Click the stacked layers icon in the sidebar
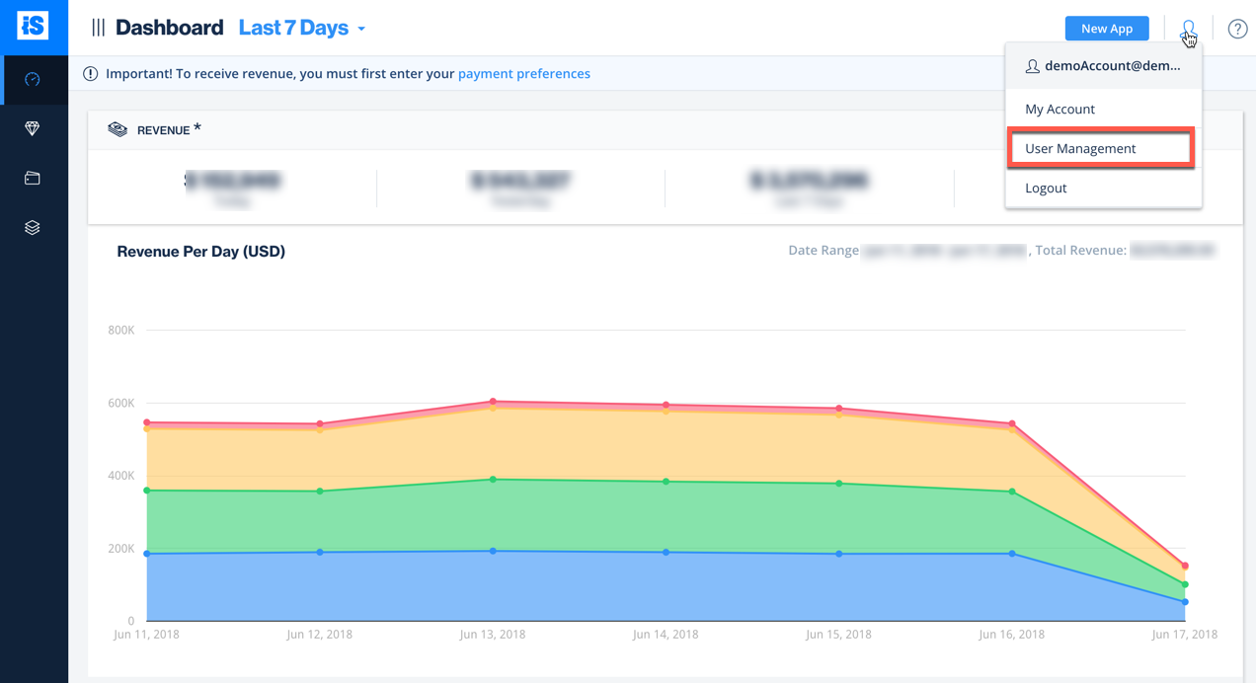 point(33,228)
